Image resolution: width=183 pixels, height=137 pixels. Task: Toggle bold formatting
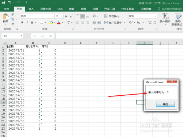coord(22,23)
